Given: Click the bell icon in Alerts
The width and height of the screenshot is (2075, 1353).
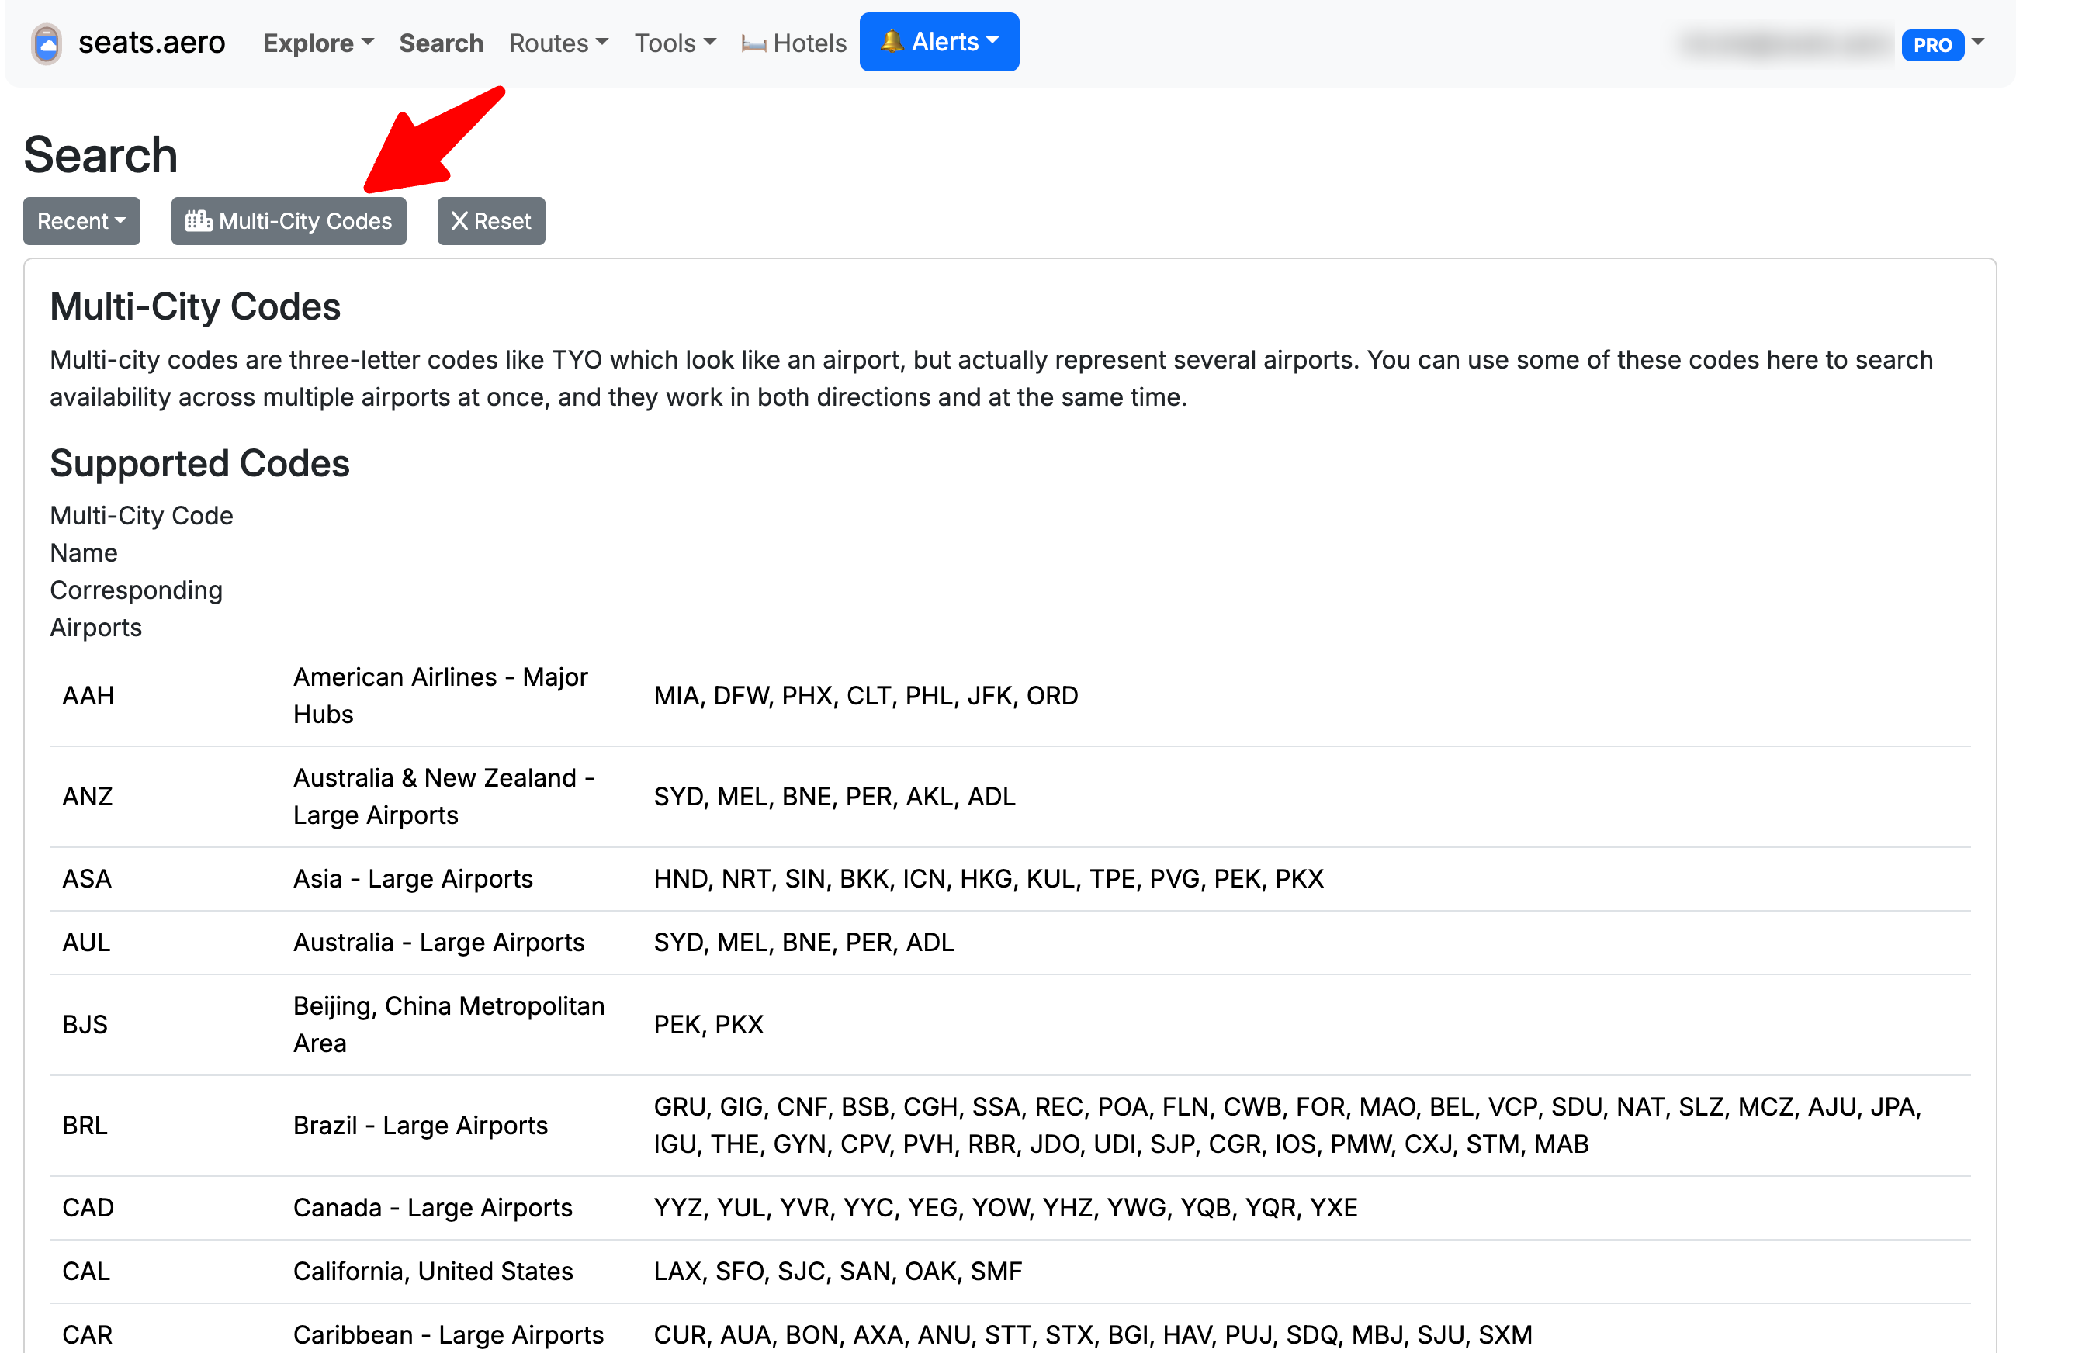Looking at the screenshot, I should point(891,41).
